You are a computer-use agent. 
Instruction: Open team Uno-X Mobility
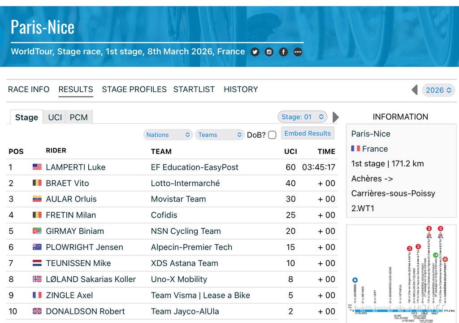[x=179, y=279]
